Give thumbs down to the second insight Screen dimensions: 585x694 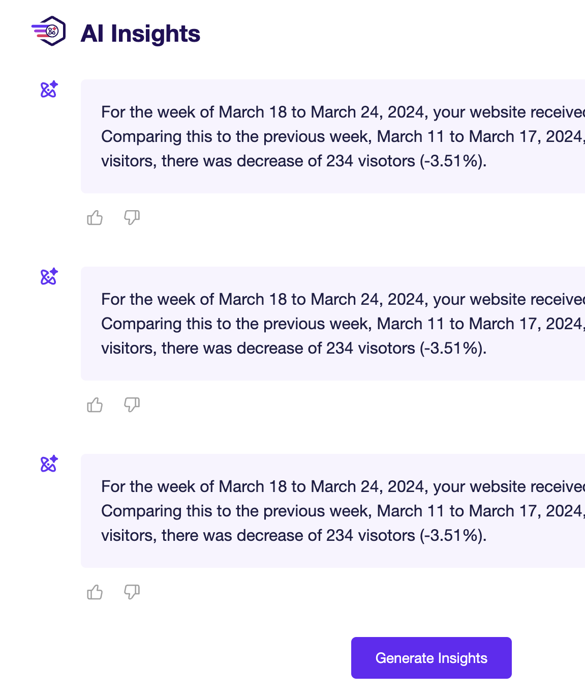click(132, 405)
